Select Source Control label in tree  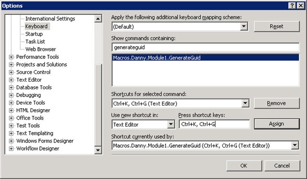(x=33, y=72)
